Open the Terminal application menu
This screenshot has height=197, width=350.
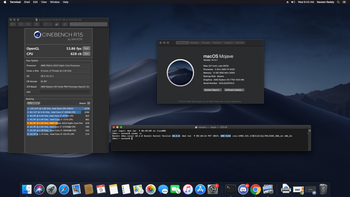click(15, 2)
